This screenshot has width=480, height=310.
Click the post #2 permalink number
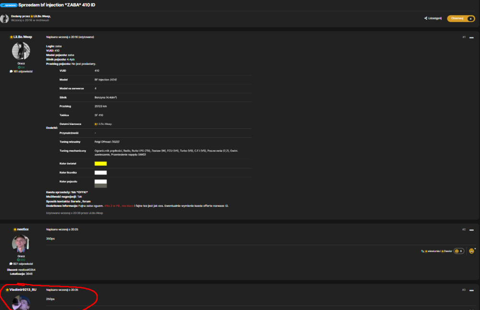(x=464, y=229)
